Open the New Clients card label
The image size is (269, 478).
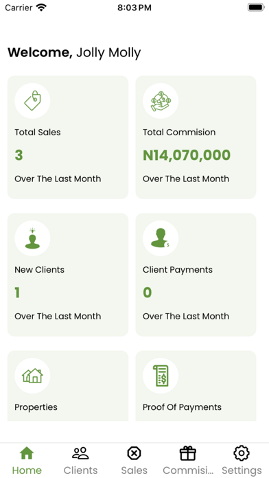tap(39, 270)
